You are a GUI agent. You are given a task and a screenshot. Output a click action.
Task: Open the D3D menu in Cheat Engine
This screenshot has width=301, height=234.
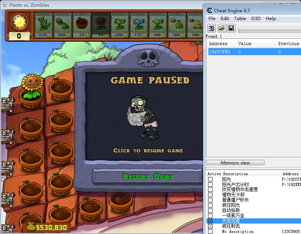[256, 19]
